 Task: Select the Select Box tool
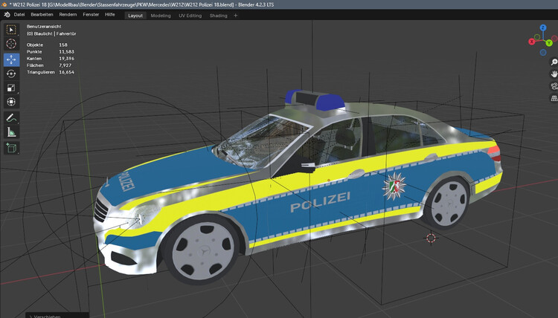(x=11, y=30)
